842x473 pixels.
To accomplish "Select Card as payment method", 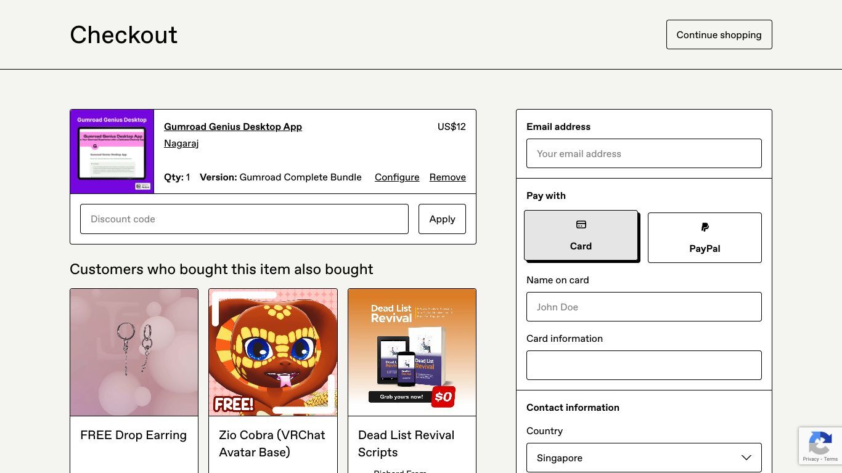I will (x=581, y=235).
